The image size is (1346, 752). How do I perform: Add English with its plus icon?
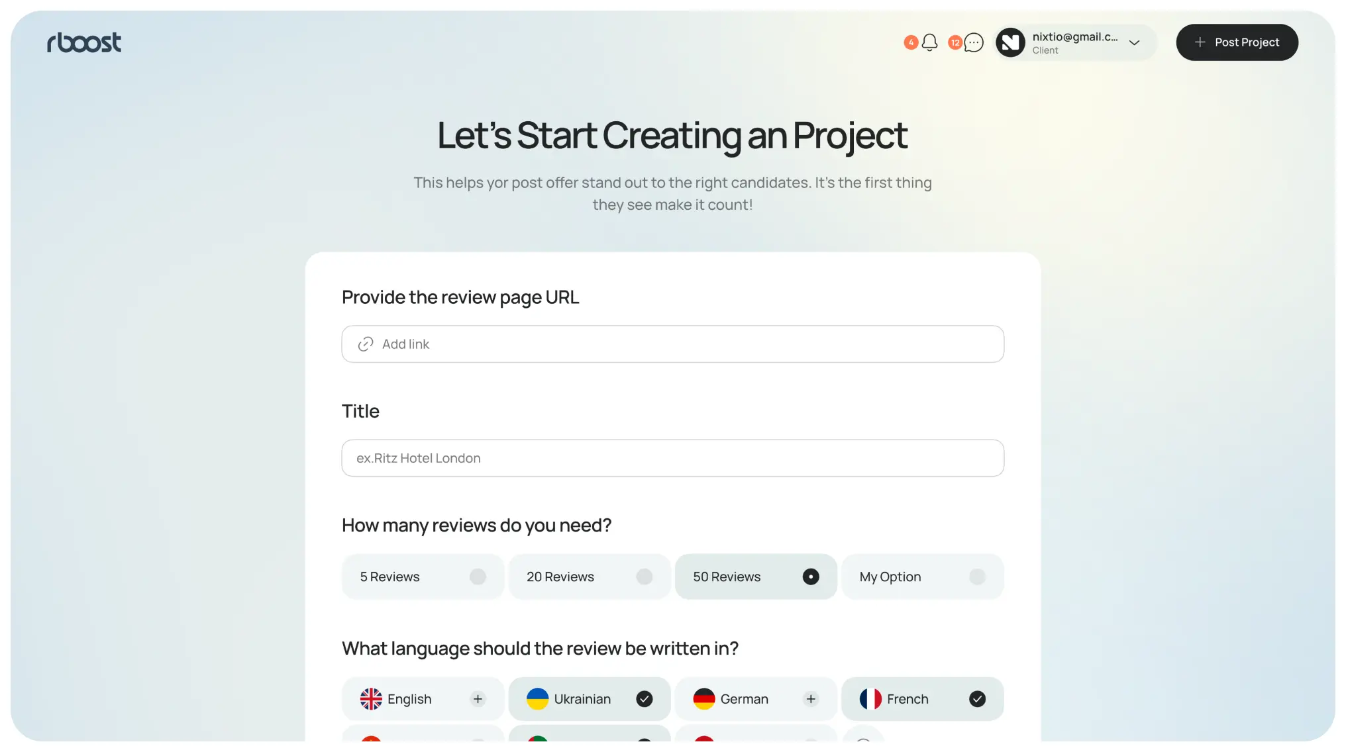[x=478, y=699]
